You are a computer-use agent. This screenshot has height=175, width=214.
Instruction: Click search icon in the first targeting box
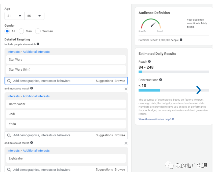point(9,81)
